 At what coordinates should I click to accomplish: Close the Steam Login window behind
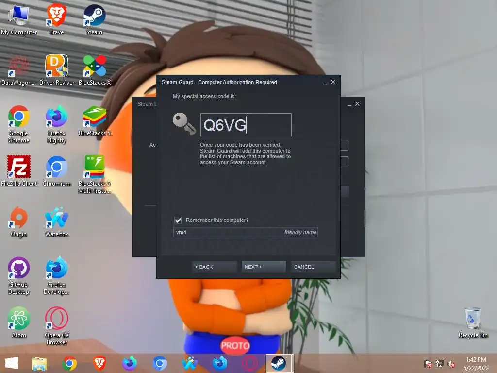357,104
